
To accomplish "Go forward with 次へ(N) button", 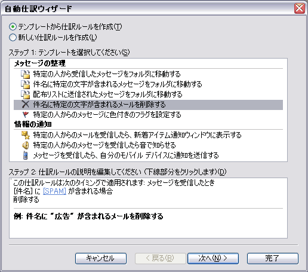I will click(213, 258).
